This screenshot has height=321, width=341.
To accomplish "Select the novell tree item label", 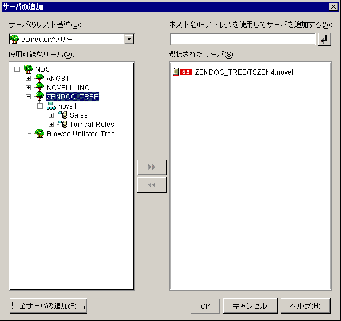I will [x=67, y=106].
